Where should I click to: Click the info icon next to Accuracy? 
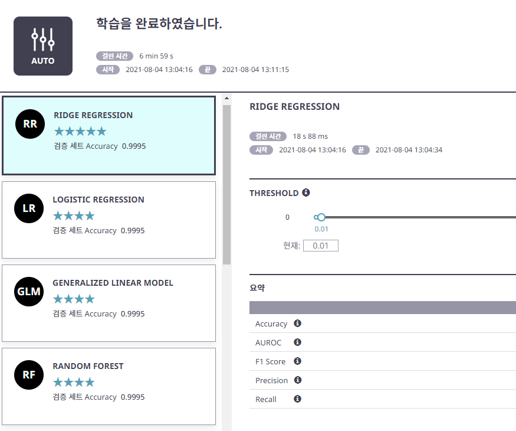tap(298, 323)
